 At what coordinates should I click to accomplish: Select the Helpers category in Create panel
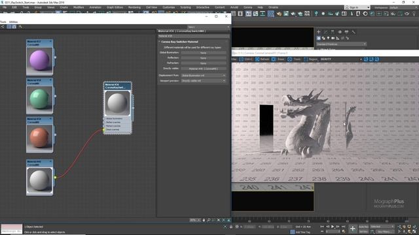tap(338, 39)
